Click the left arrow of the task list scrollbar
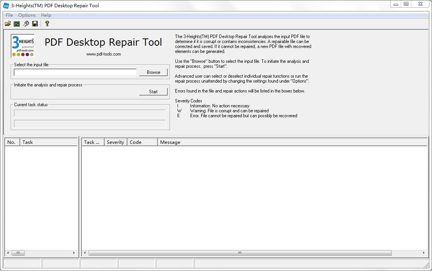The height and width of the screenshot is (271, 432). [8, 253]
